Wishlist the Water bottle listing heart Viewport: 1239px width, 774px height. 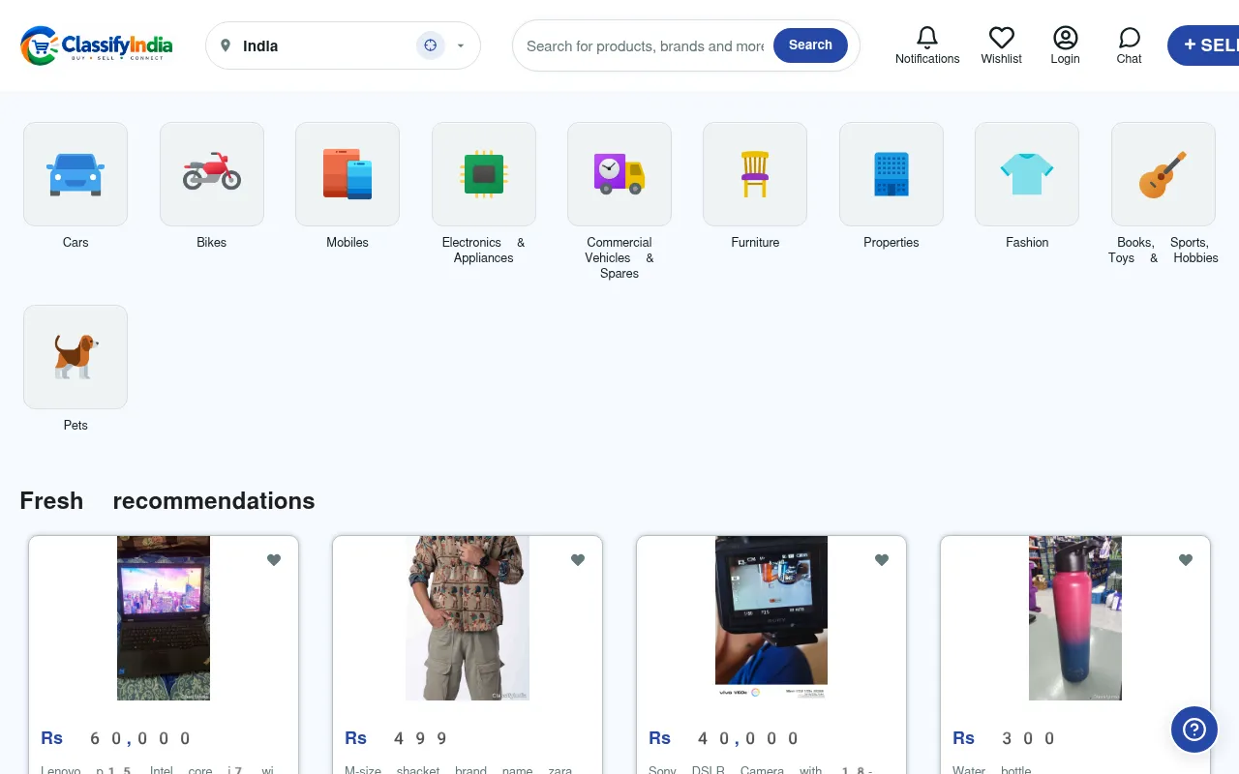tap(1186, 559)
